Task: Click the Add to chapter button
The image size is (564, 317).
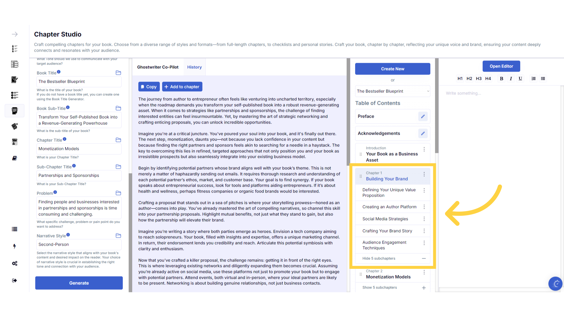Action: click(182, 87)
